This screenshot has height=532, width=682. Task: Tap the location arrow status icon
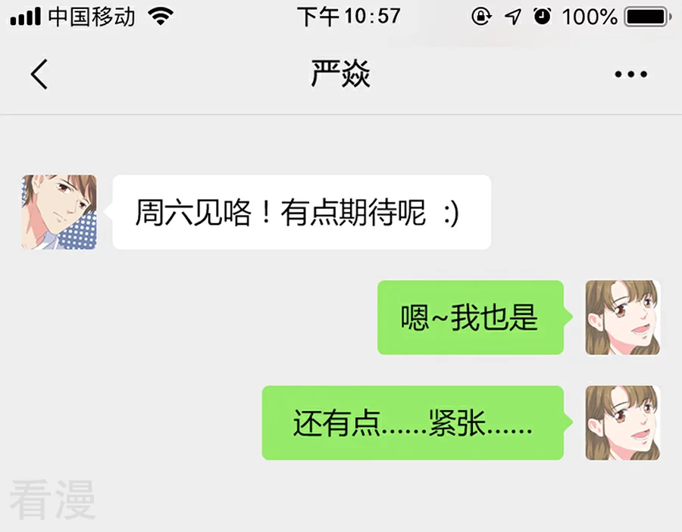tap(513, 17)
